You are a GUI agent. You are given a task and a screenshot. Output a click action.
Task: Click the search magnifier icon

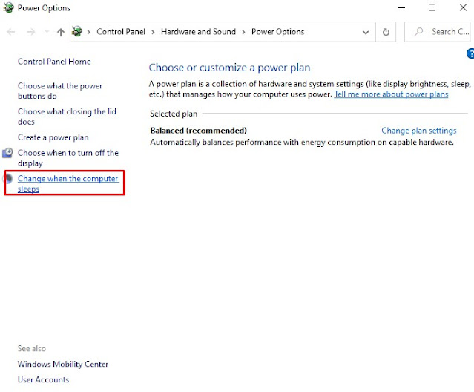(418, 31)
